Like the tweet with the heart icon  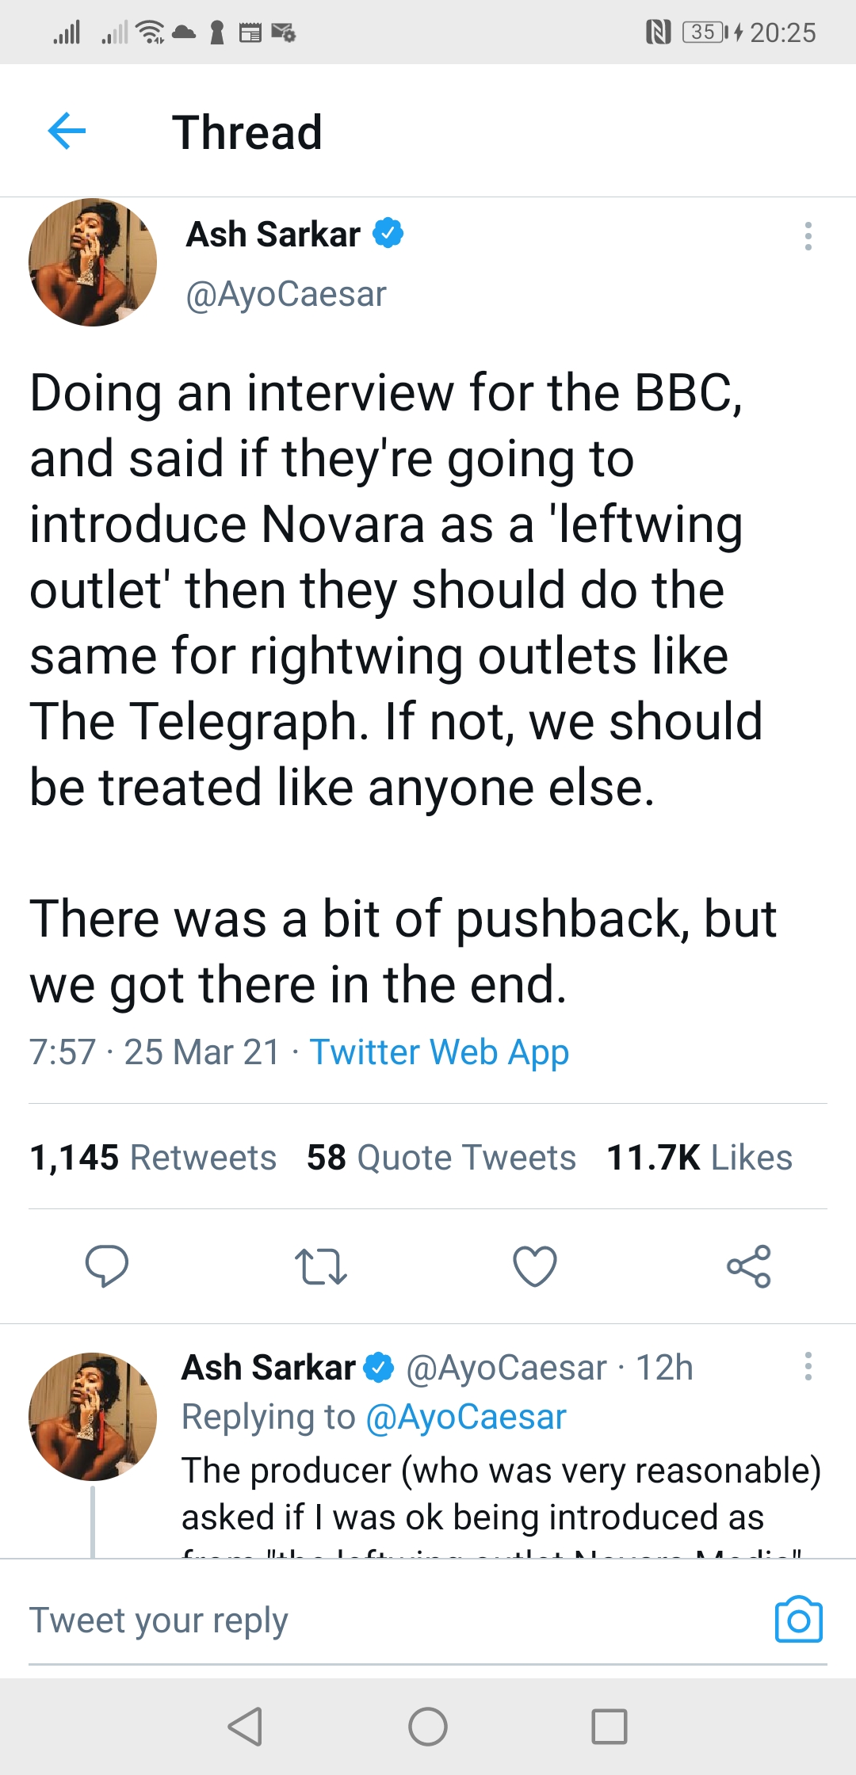point(535,1265)
